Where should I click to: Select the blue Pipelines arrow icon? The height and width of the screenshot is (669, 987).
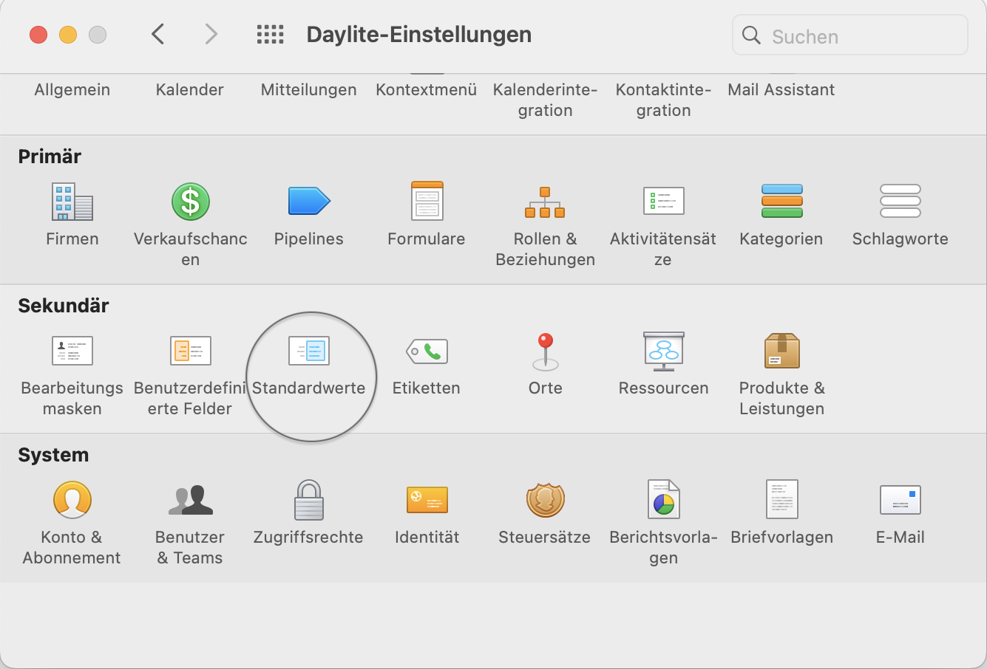coord(308,202)
